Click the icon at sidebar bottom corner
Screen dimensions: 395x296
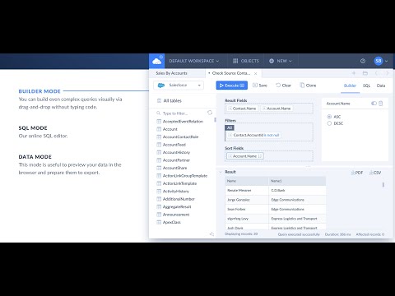(211, 234)
